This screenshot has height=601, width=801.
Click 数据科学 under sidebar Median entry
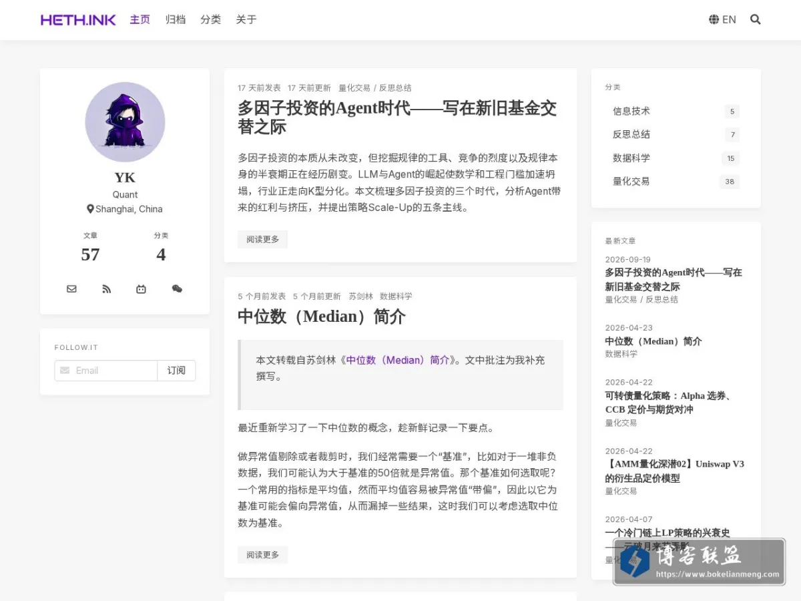[x=621, y=354]
